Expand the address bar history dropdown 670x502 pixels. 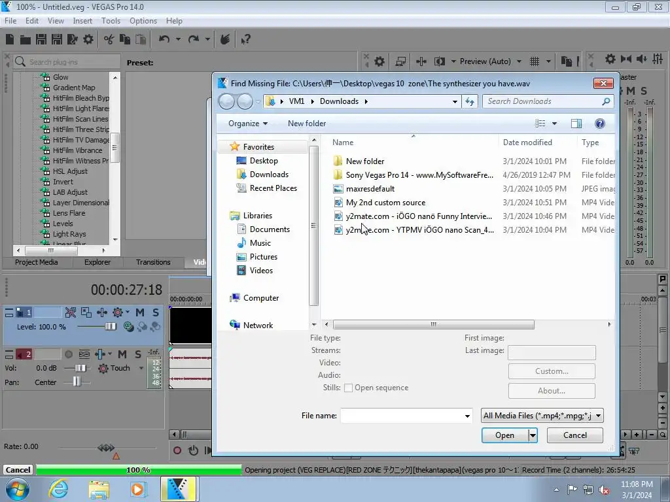455,101
